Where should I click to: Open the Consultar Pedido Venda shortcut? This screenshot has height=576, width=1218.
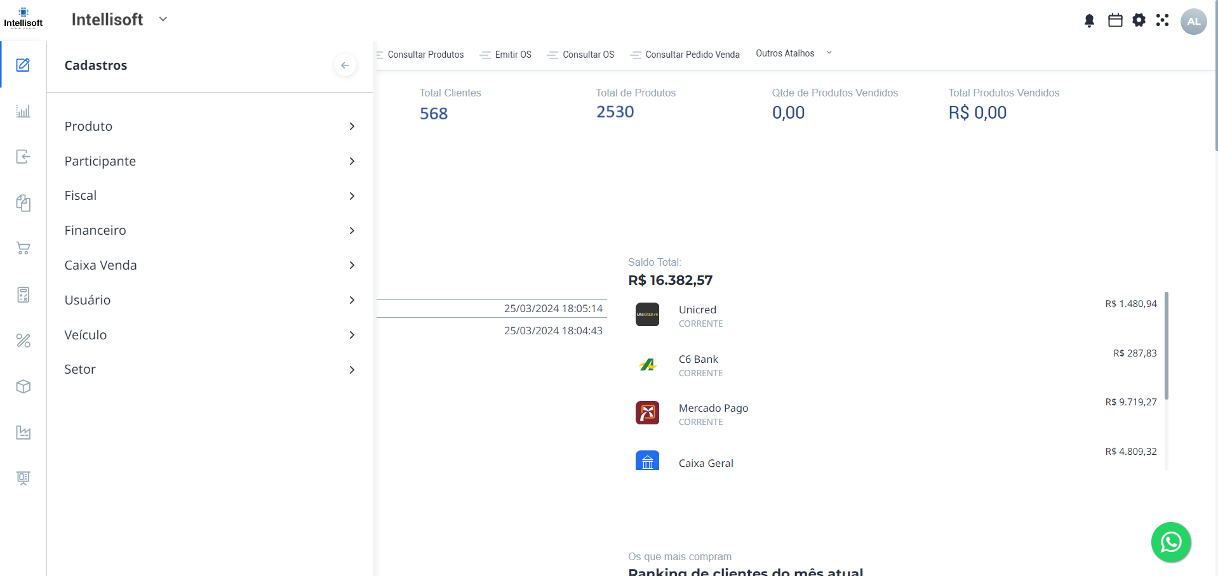685,55
